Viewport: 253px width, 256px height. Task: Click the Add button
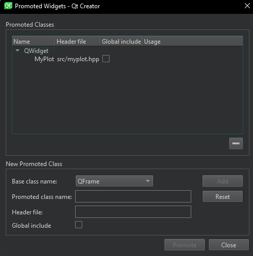[223, 181]
